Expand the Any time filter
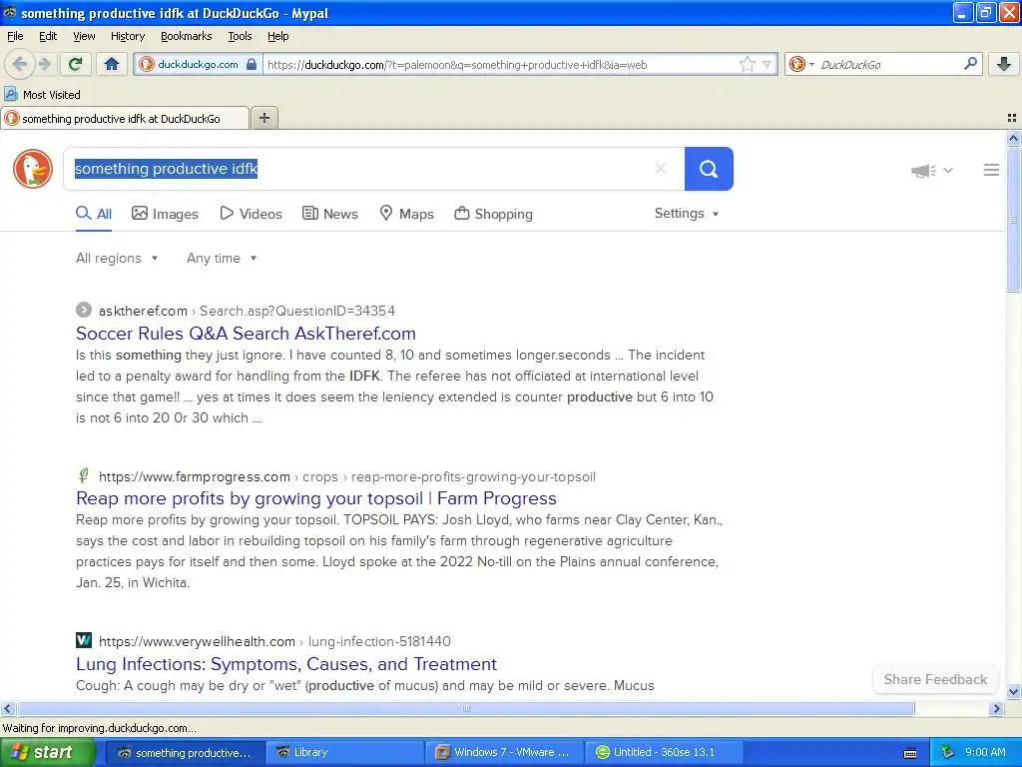This screenshot has width=1022, height=767. 222,259
